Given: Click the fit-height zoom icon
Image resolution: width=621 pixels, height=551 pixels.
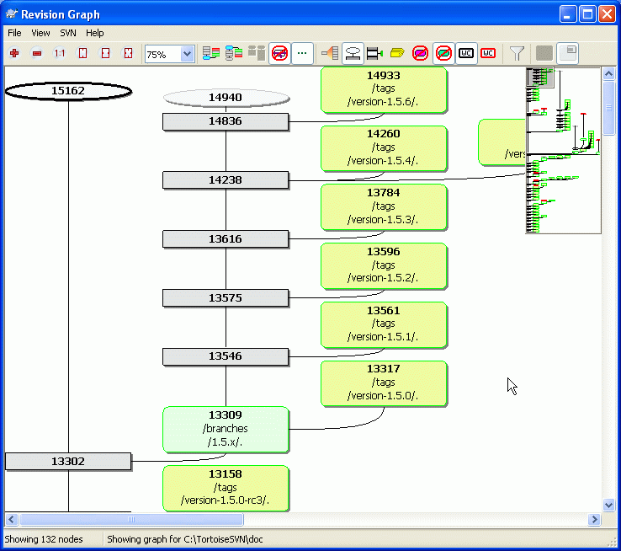Looking at the screenshot, I should [82, 53].
